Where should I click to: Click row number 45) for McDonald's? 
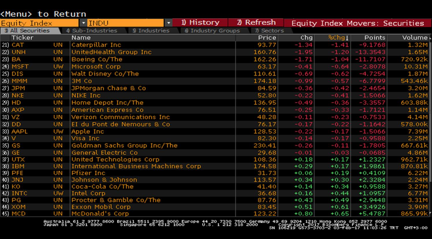pyautogui.click(x=5, y=214)
